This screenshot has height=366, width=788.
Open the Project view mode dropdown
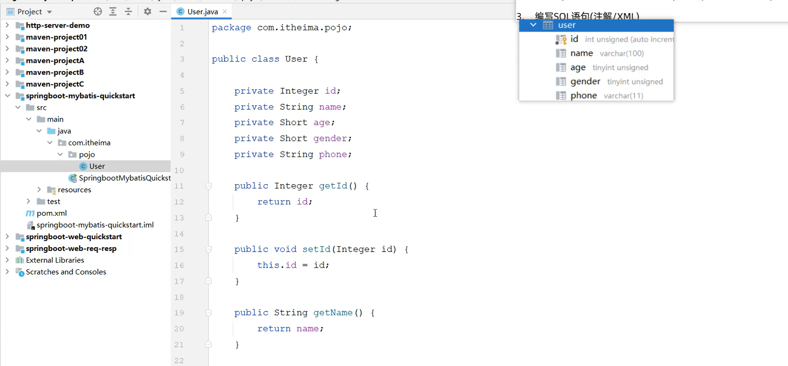point(49,11)
